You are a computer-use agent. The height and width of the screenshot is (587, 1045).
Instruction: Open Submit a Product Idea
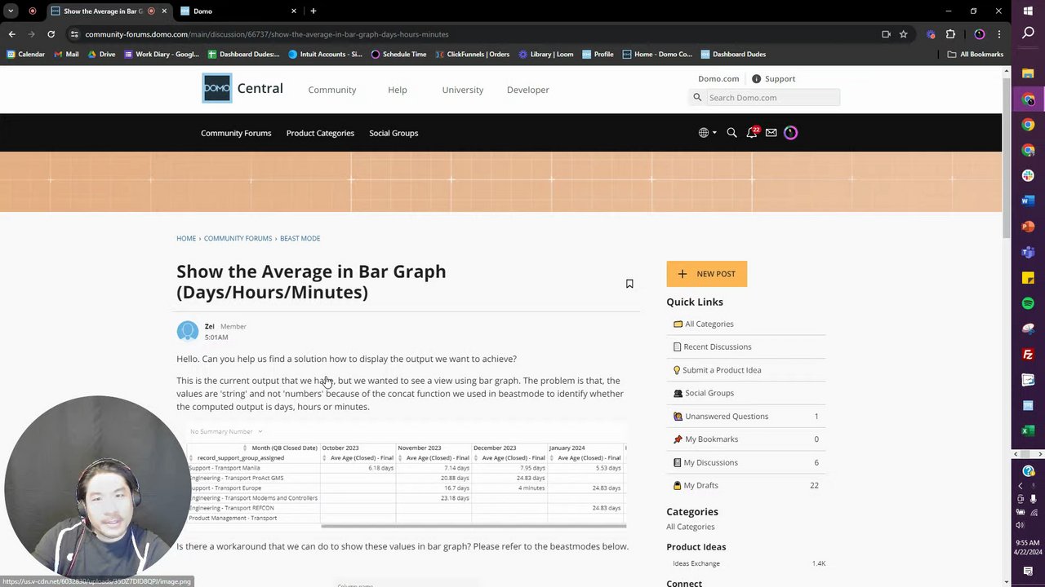pos(721,370)
